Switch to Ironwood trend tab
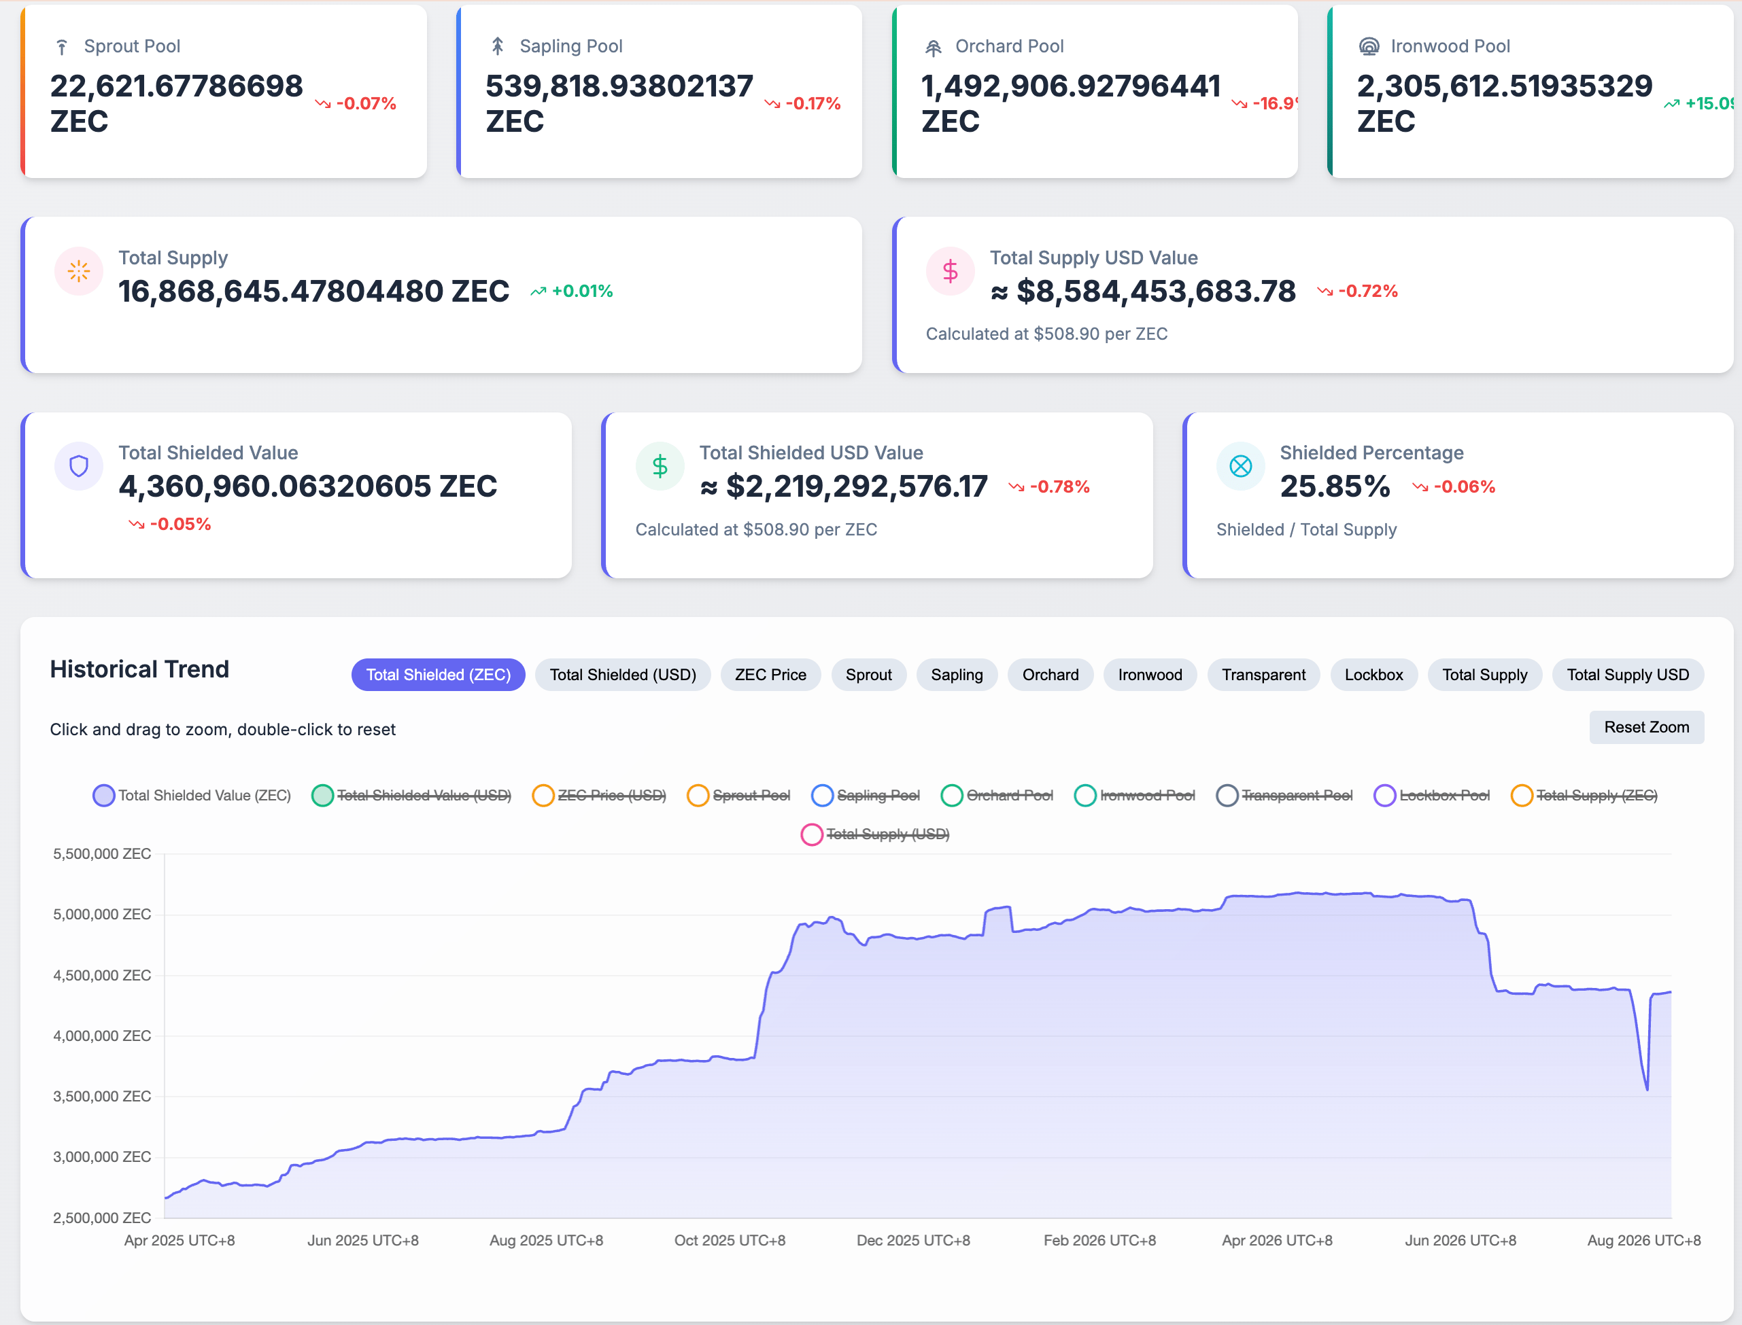This screenshot has width=1742, height=1325. pos(1150,675)
